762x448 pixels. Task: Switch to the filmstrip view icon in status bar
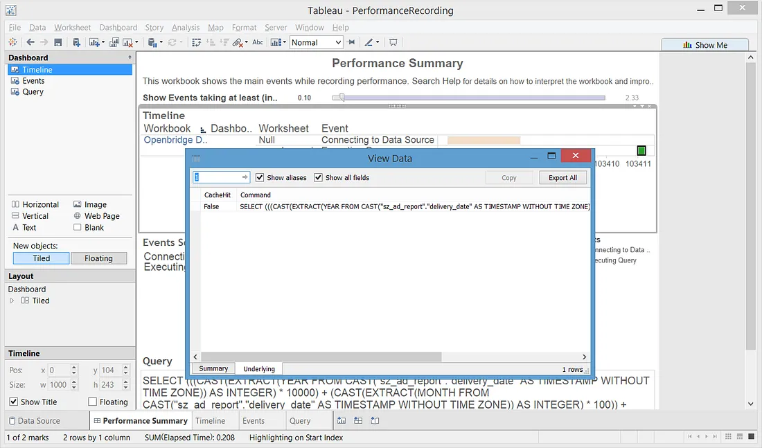pos(740,437)
